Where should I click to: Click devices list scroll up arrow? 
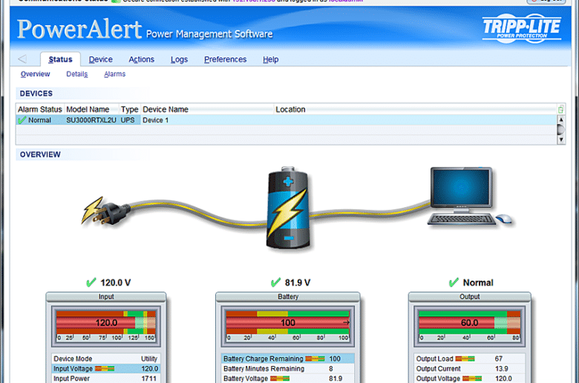pos(561,120)
